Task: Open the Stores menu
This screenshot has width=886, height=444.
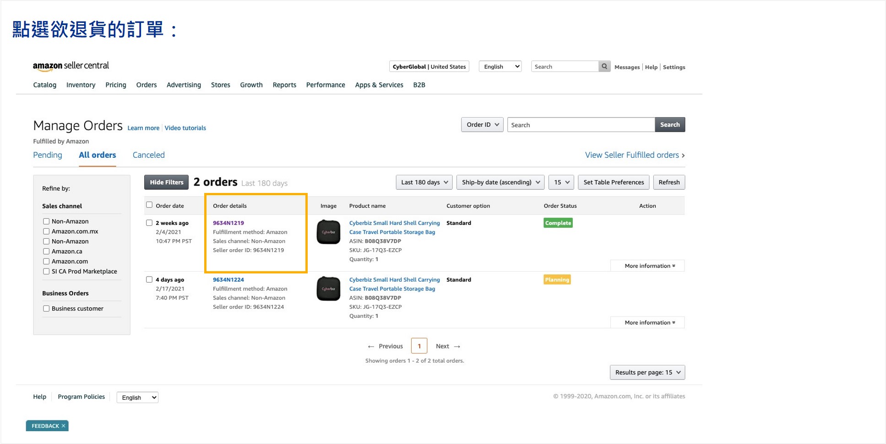Action: [221, 85]
